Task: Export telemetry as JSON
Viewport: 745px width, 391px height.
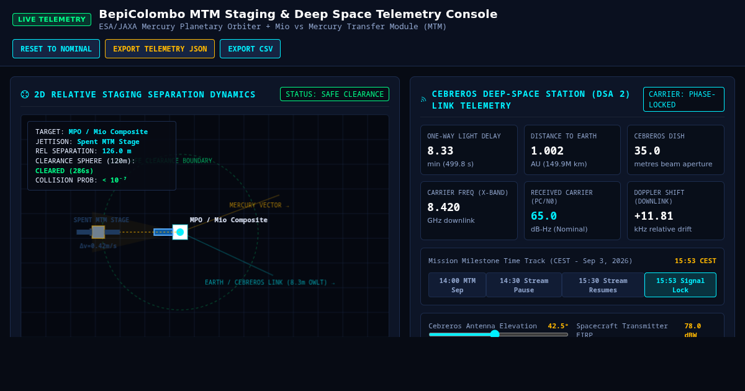Action: coord(160,49)
